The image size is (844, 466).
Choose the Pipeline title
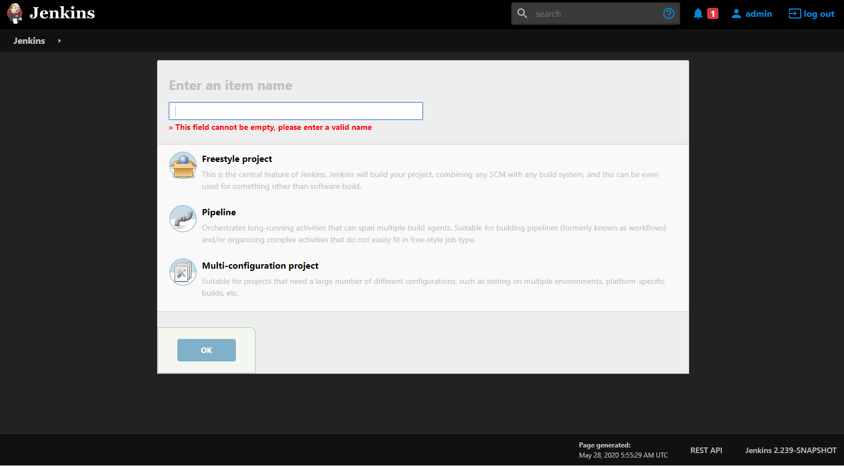(x=219, y=212)
